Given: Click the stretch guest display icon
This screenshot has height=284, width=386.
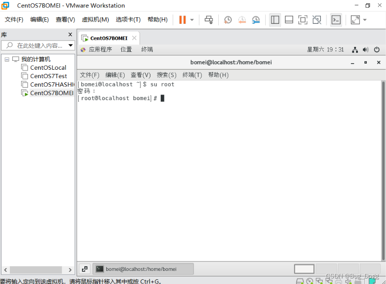Looking at the screenshot, I should (355, 20).
